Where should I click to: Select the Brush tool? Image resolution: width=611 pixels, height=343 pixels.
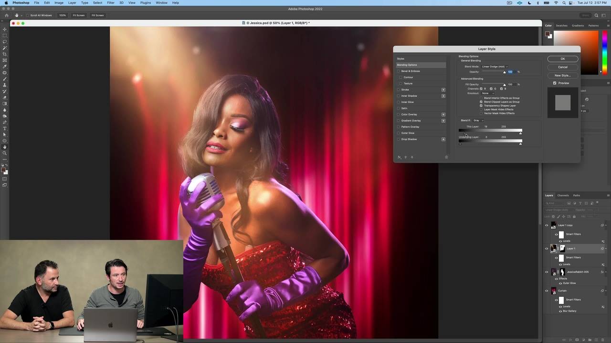5,79
